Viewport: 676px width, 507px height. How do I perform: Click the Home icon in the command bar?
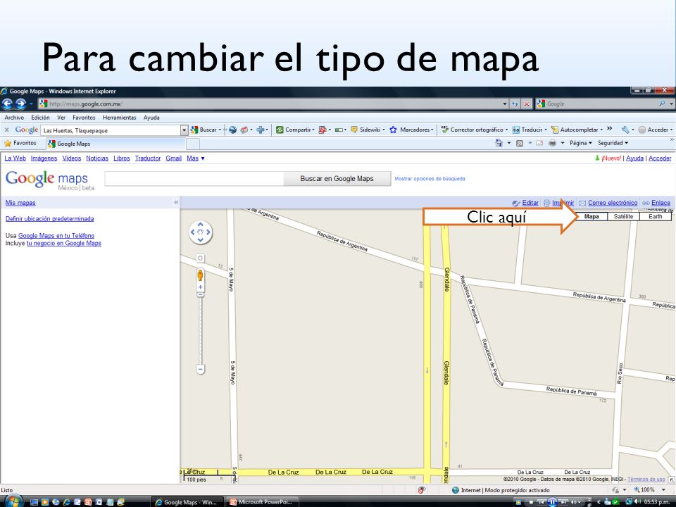coord(499,143)
